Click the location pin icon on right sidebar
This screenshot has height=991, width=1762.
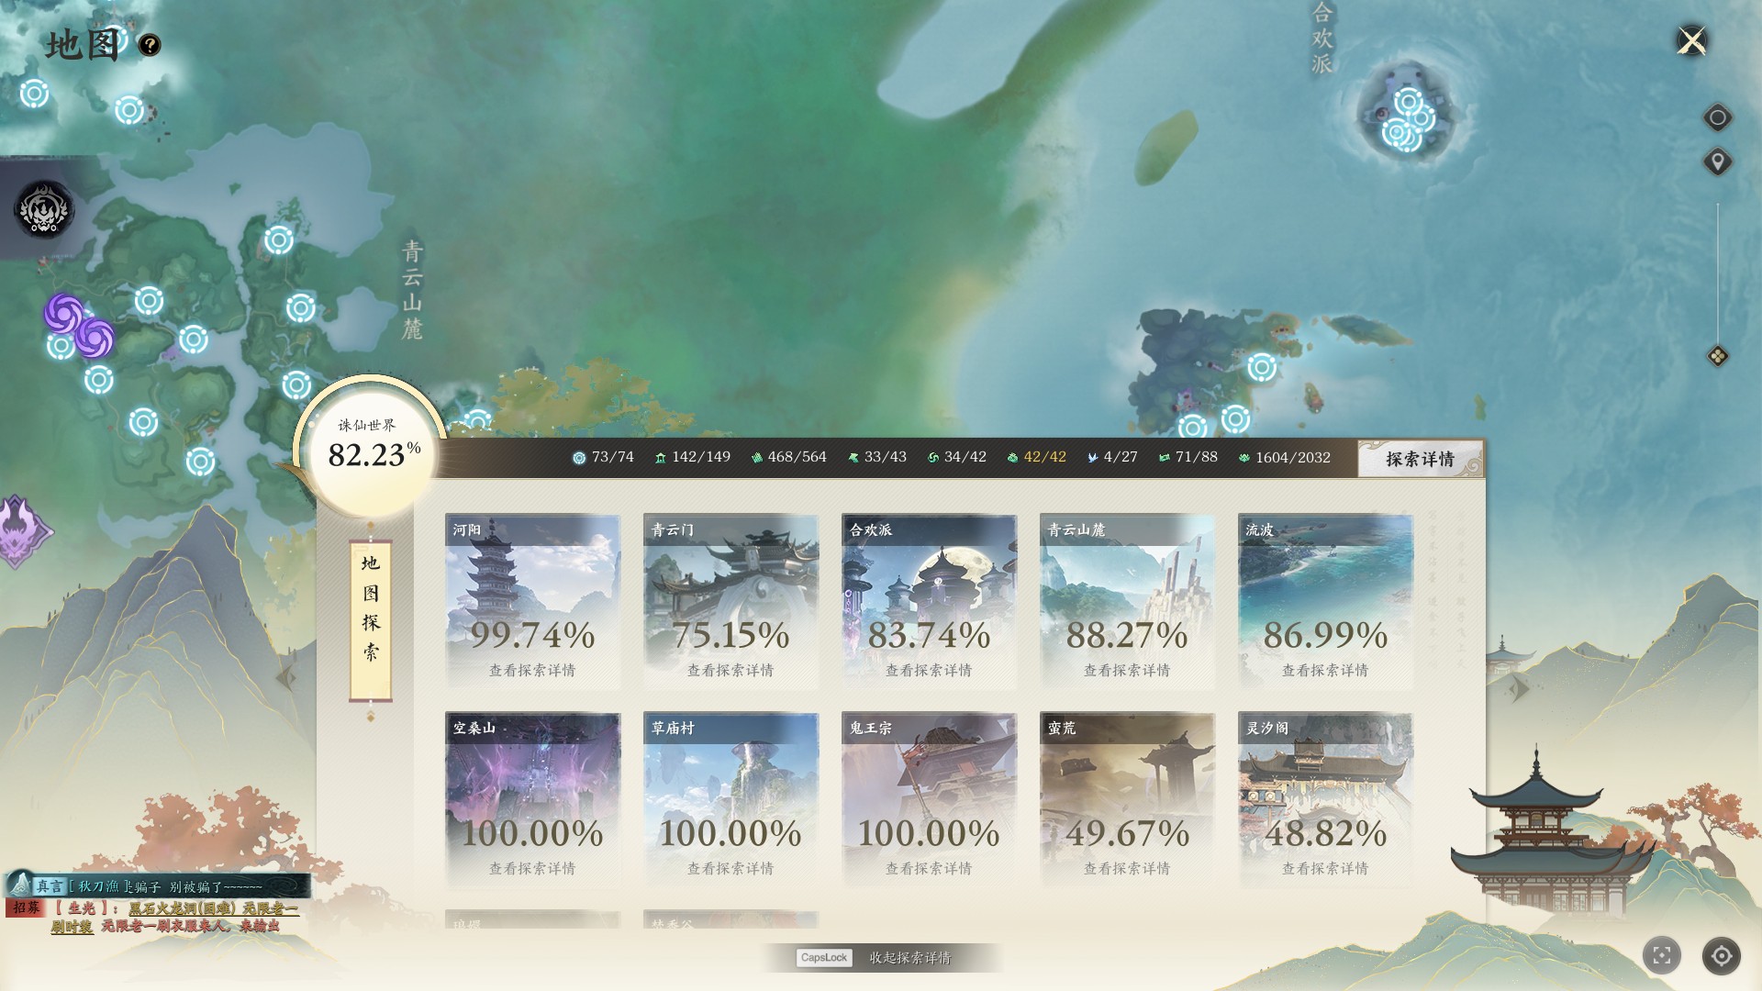point(1717,162)
